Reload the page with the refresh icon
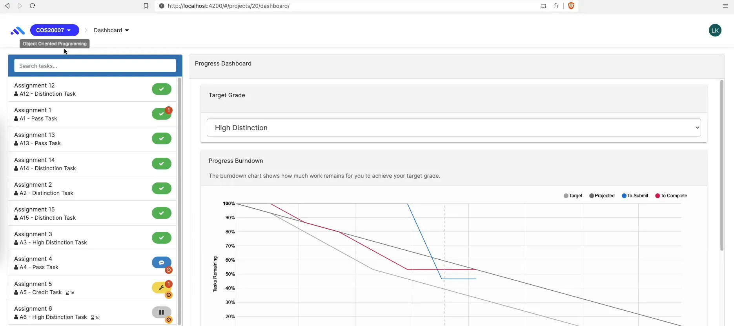The height and width of the screenshot is (326, 734). click(x=33, y=6)
